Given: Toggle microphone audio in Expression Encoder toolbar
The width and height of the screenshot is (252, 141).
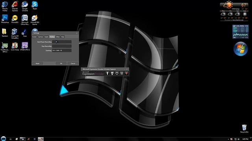Looking at the screenshot, I should (107, 73).
